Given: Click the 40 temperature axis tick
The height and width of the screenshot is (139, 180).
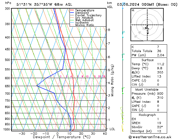Looking at the screenshot, I should (x=105, y=134).
